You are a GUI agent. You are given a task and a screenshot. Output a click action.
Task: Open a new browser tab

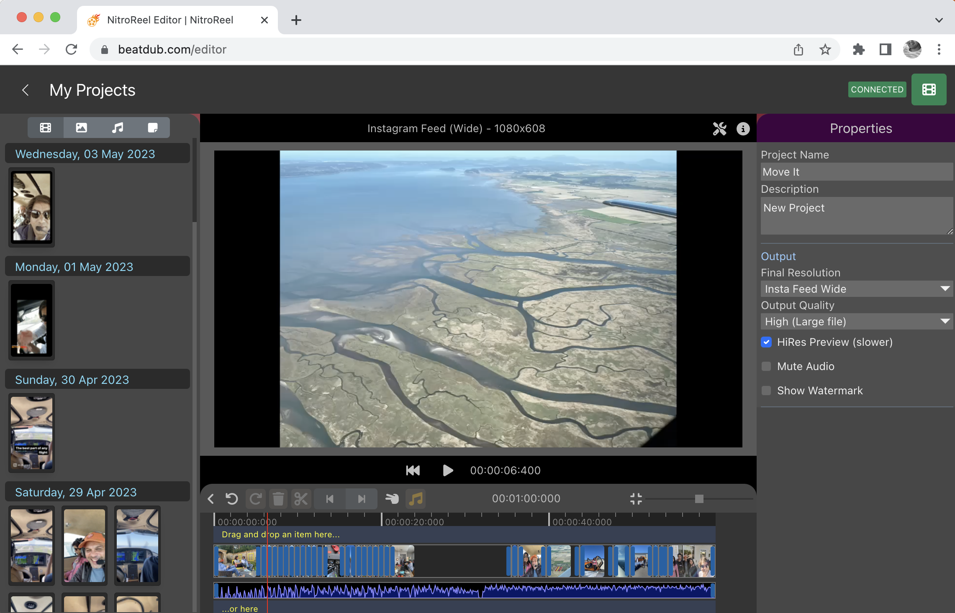(296, 20)
